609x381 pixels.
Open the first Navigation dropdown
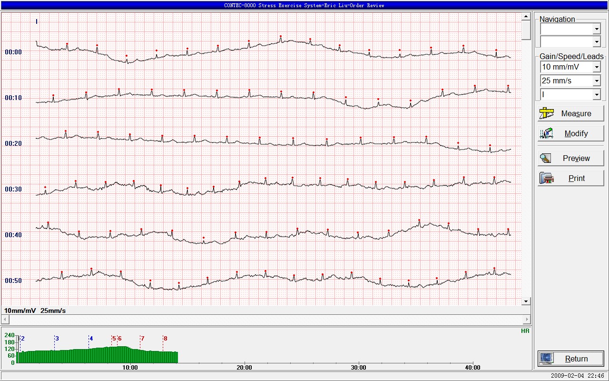(597, 30)
